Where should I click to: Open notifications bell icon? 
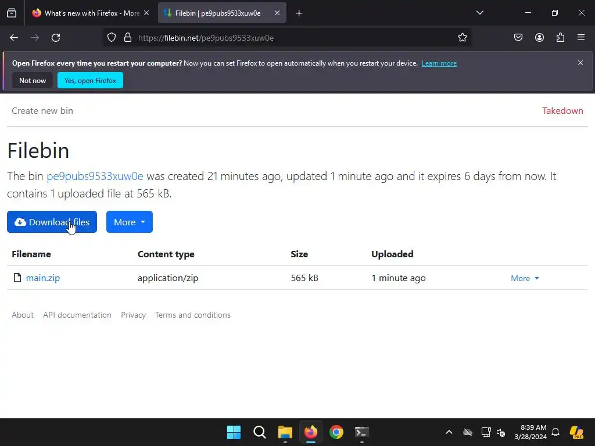pyautogui.click(x=555, y=432)
